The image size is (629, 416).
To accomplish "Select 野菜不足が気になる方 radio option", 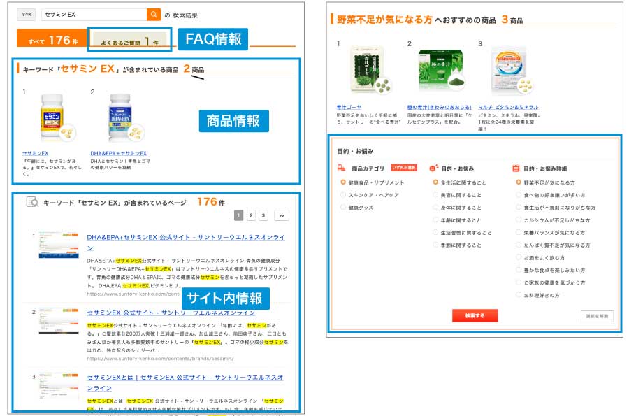I will pos(519,182).
